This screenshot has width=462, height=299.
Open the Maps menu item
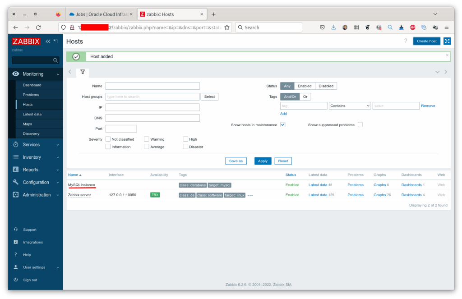pos(28,124)
